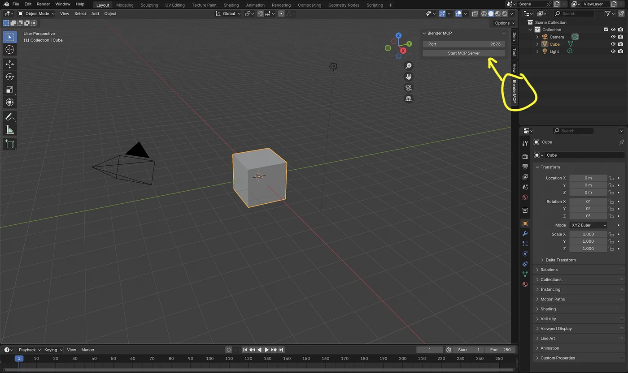
Task: Switch to the Geometry Nodes workspace tab
Action: tap(344, 5)
